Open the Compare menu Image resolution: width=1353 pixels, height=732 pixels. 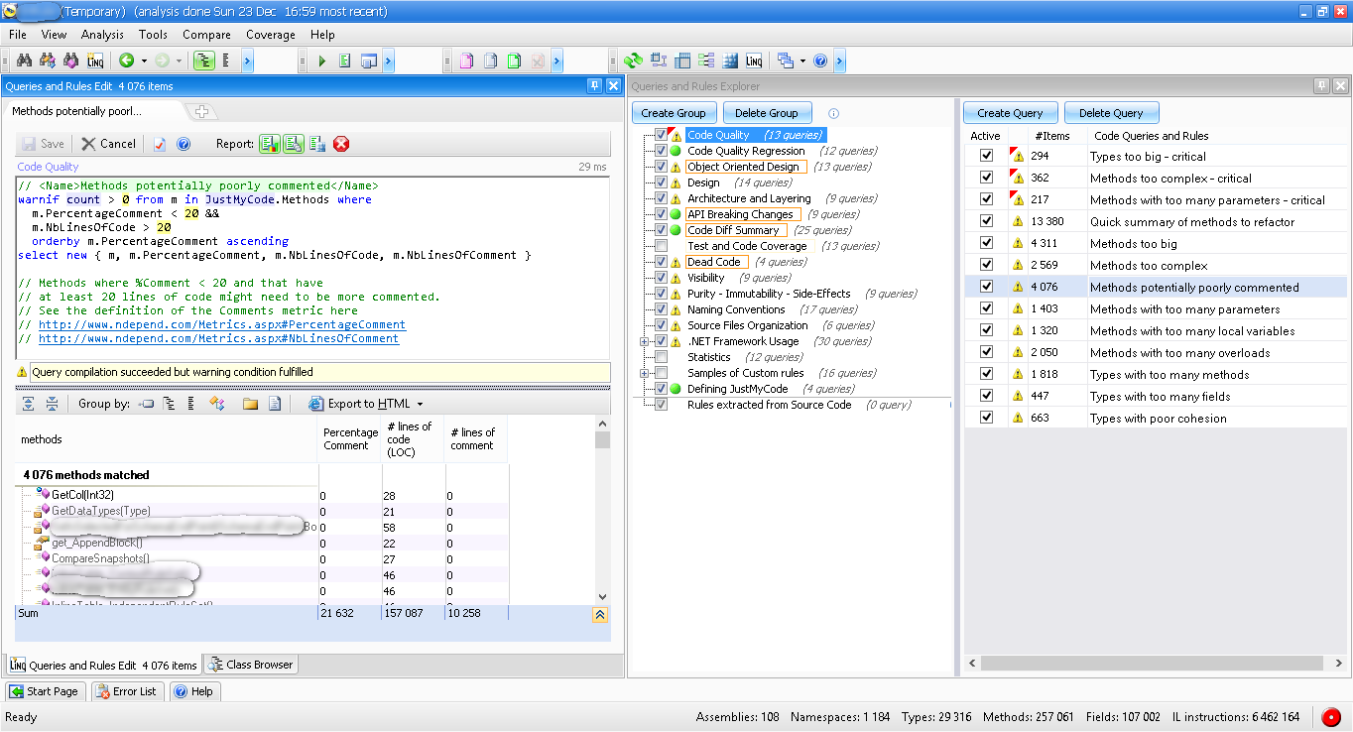tap(206, 35)
